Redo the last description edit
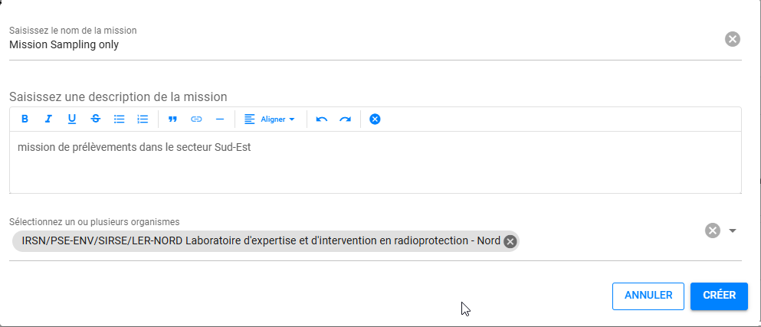This screenshot has width=761, height=327. (346, 119)
